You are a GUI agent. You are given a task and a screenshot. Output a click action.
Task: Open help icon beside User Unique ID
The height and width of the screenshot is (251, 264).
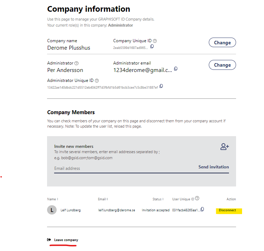click(197, 199)
